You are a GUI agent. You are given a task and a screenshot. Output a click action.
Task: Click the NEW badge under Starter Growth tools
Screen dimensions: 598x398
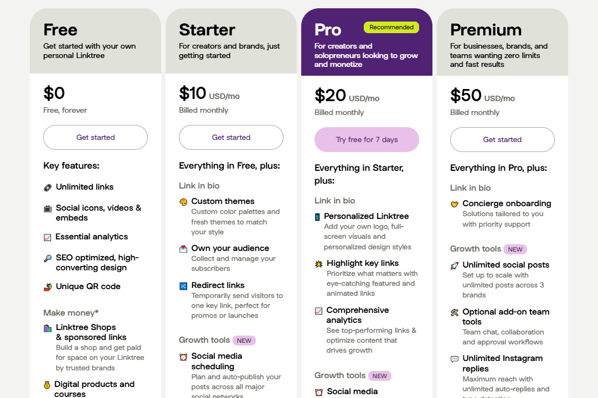coord(244,341)
